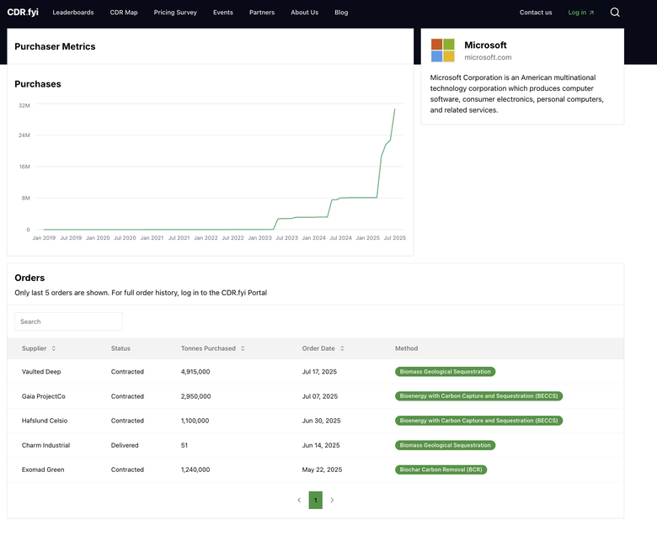Focus the orders Search field
Viewport: 657px width, 541px height.
[x=69, y=321]
